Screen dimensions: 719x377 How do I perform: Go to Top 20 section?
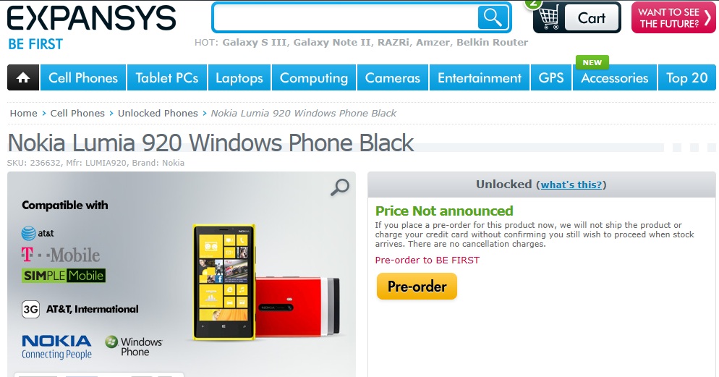pyautogui.click(x=687, y=77)
